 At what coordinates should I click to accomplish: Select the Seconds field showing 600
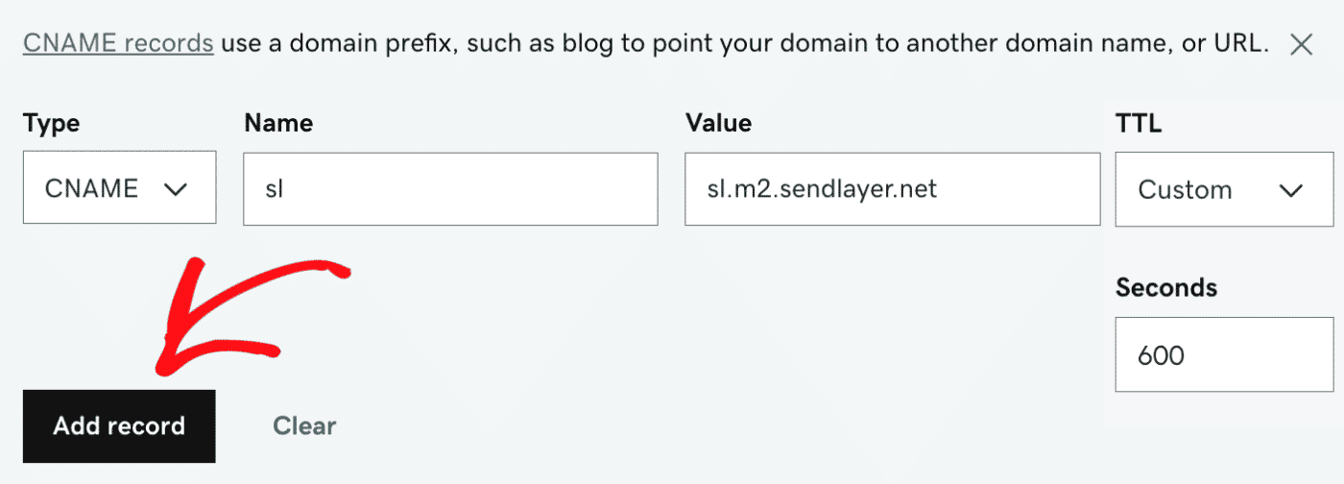point(1224,356)
